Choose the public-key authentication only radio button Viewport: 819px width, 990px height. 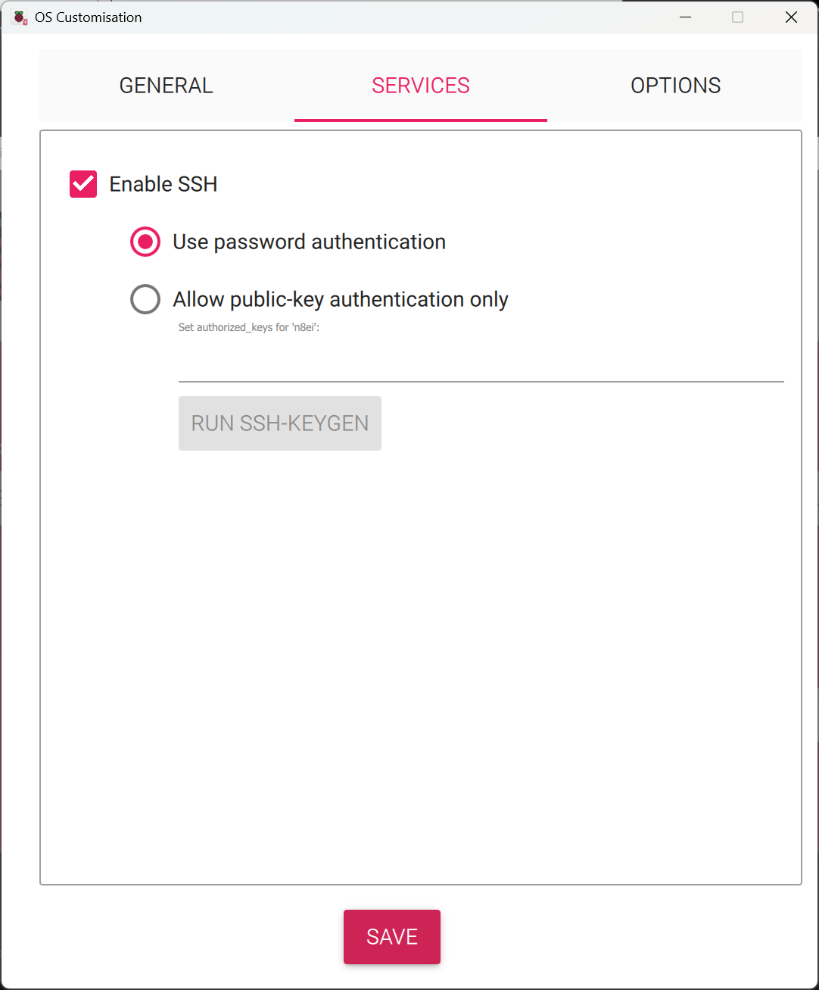tap(145, 299)
